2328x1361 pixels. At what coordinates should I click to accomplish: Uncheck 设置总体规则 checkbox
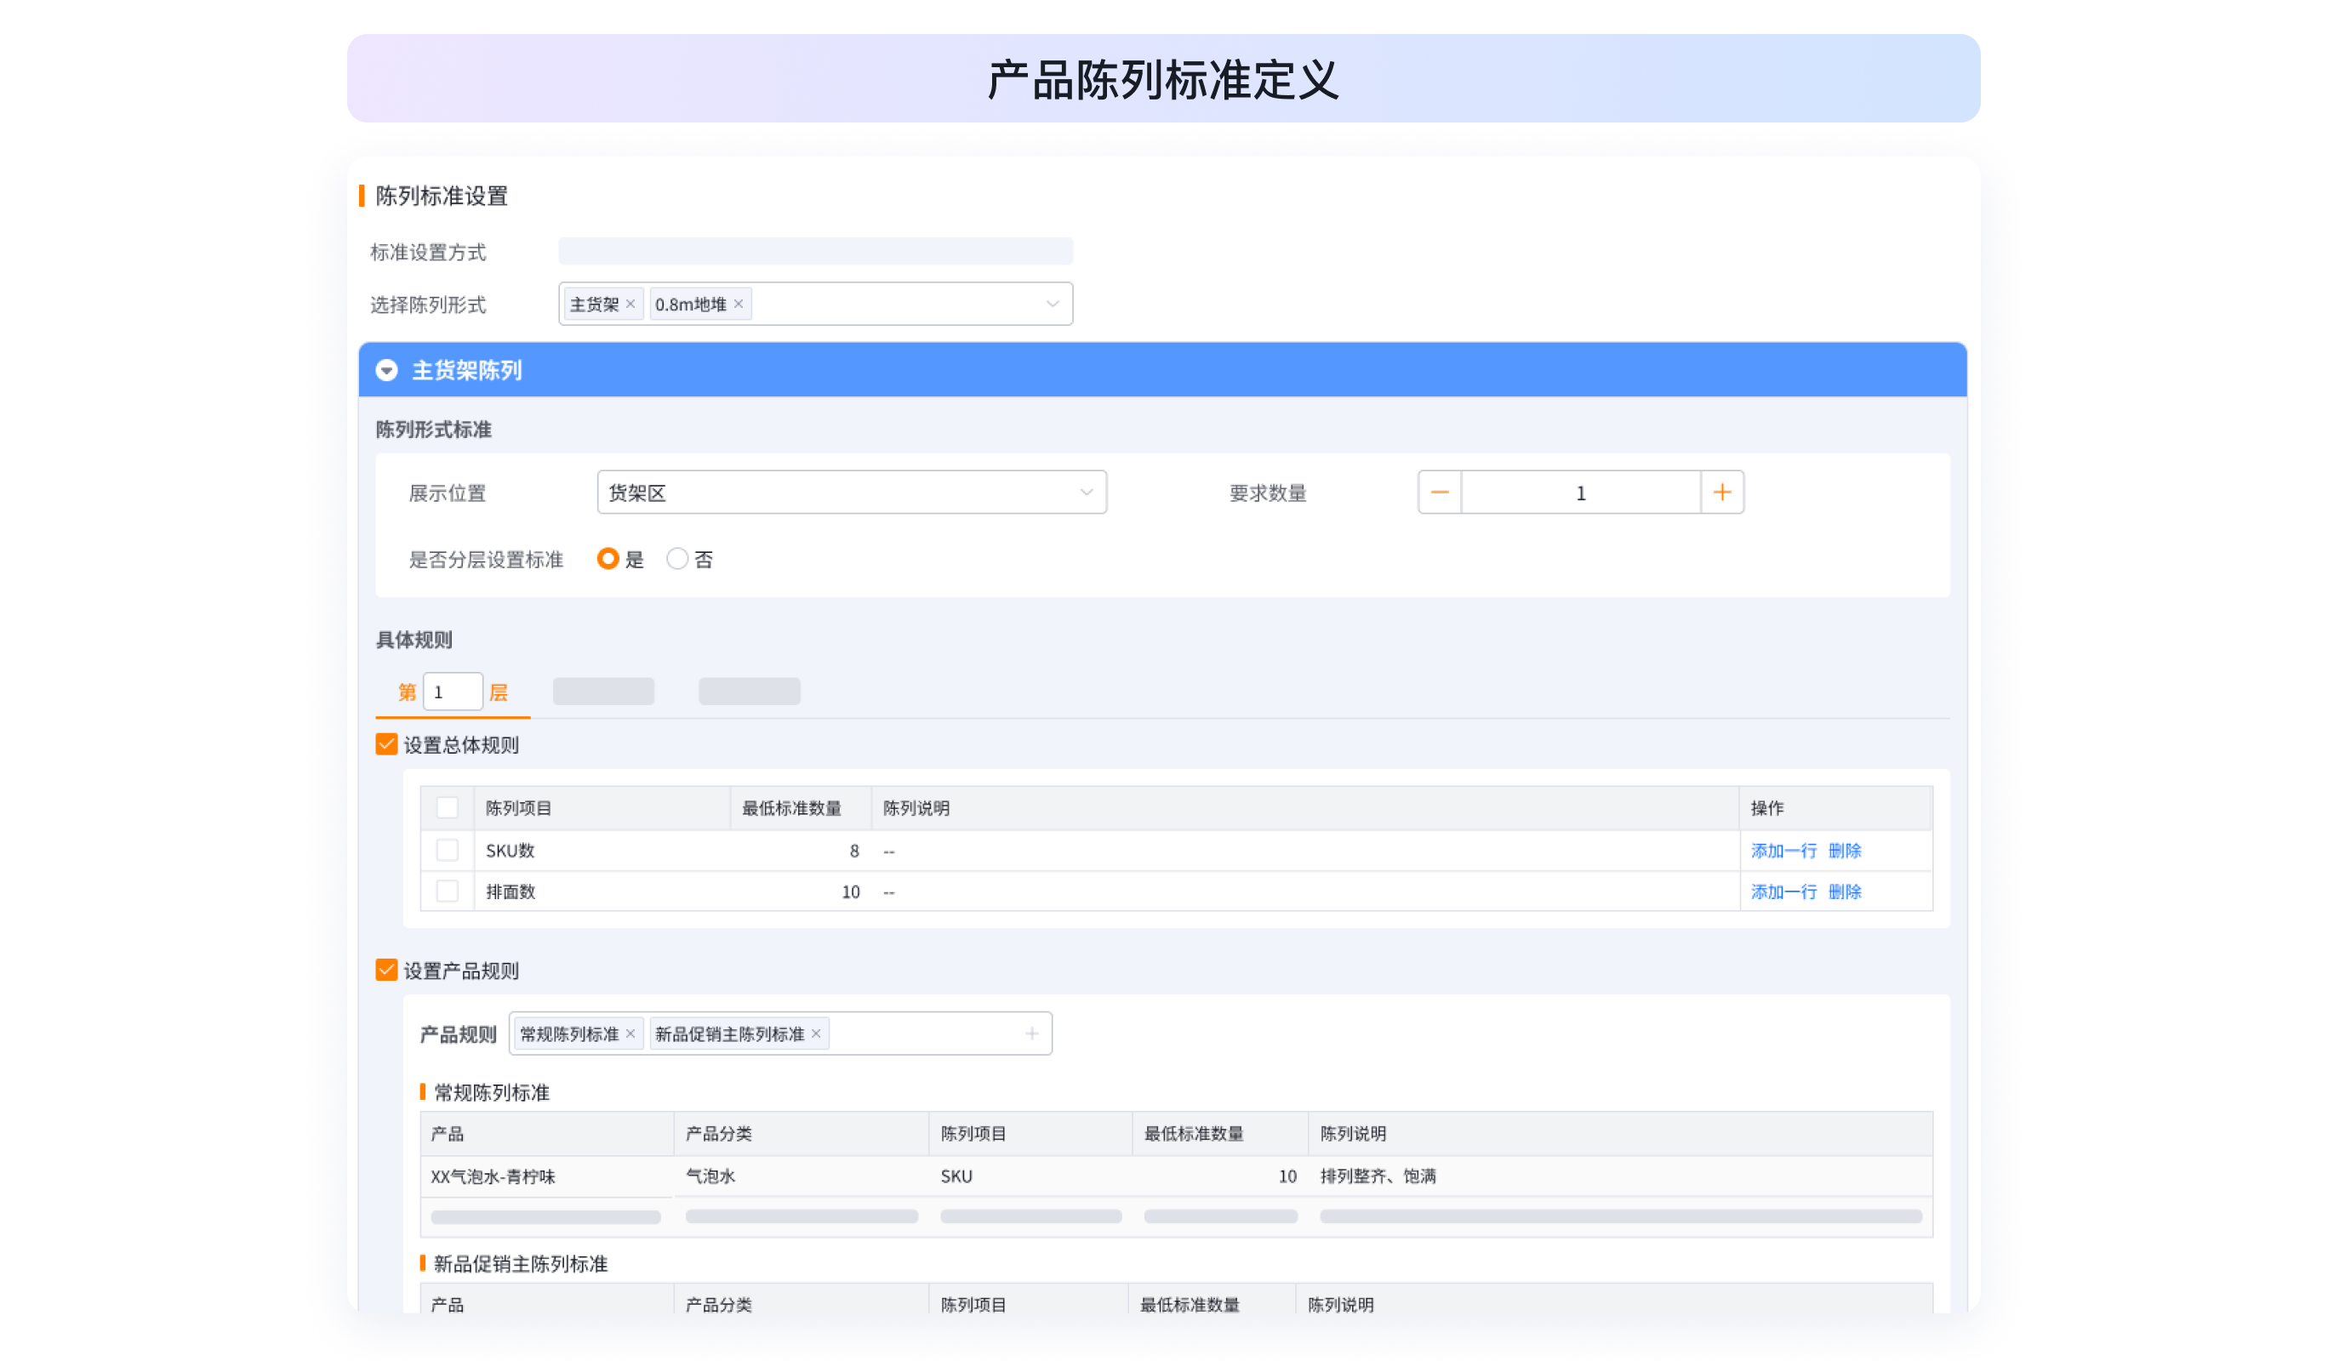click(x=386, y=744)
